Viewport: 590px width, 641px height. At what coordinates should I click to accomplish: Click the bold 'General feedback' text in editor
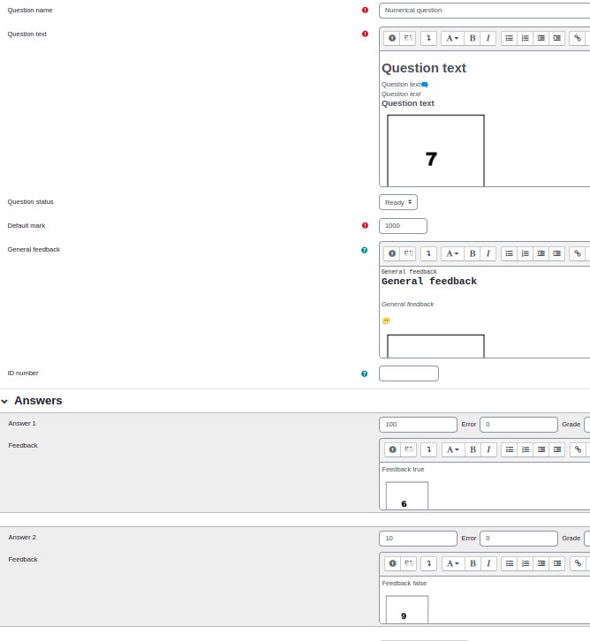[x=429, y=282]
